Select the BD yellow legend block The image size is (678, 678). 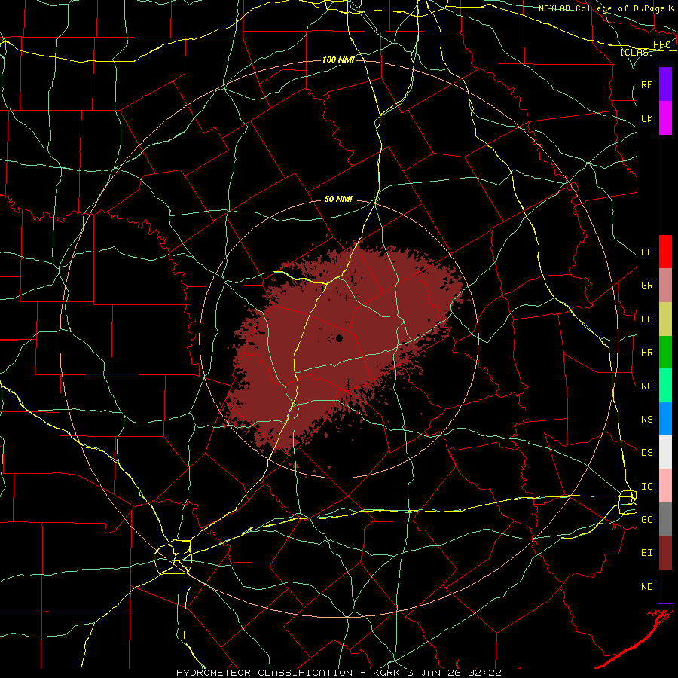665,319
